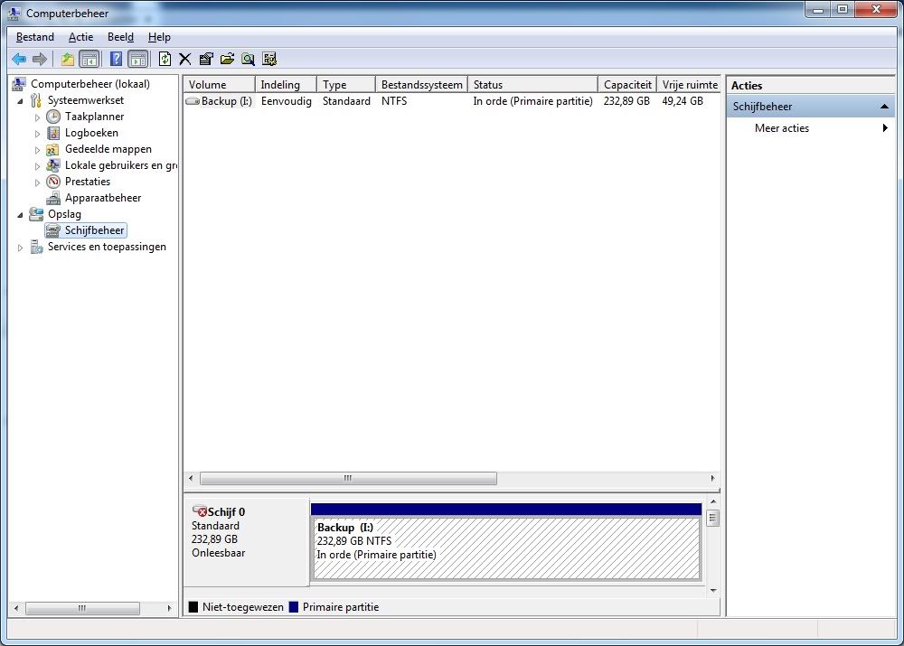Click the open folder toolbar icon
The image size is (904, 646).
click(x=227, y=59)
